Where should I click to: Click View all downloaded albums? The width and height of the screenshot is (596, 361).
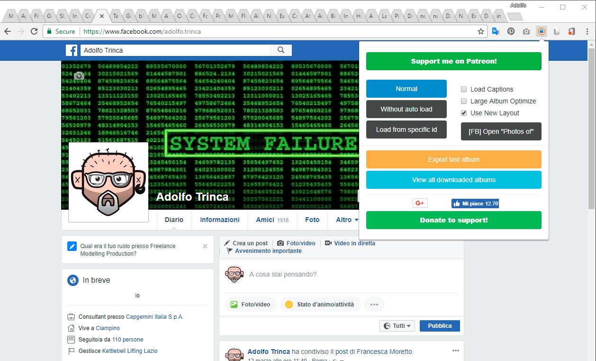pyautogui.click(x=453, y=180)
